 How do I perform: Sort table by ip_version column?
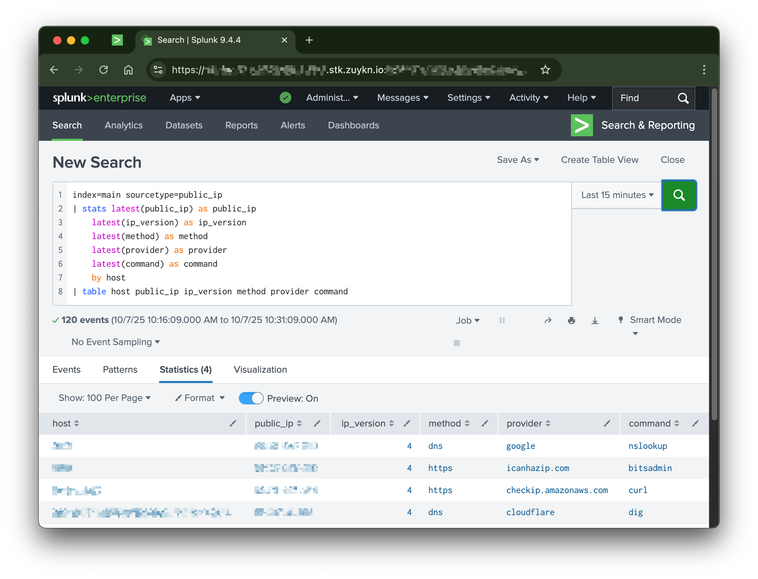pos(367,423)
